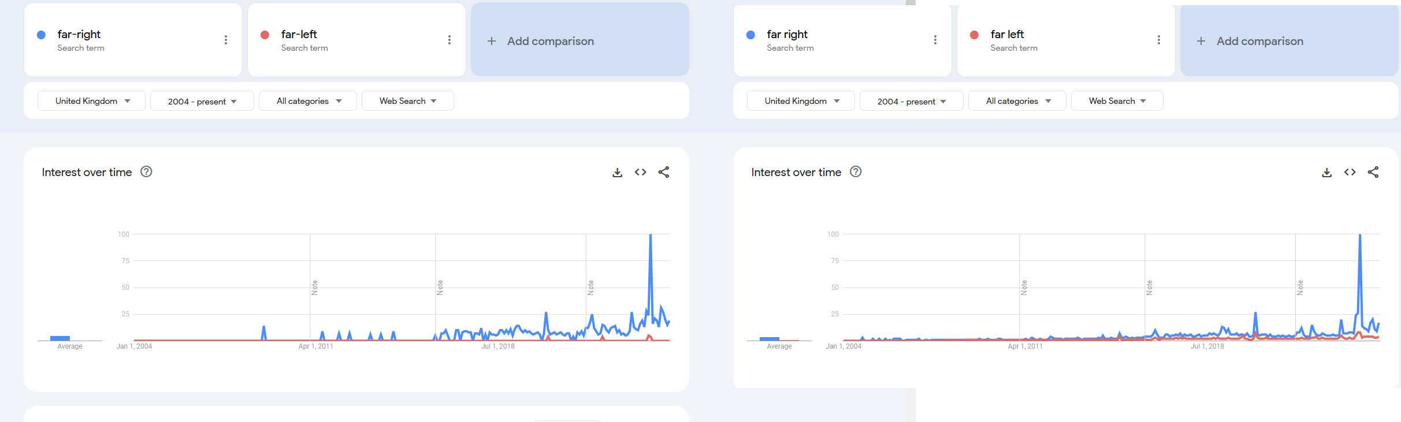Screen dimensions: 1401x422
Task: Share the right Interest over time chart
Action: click(1373, 172)
